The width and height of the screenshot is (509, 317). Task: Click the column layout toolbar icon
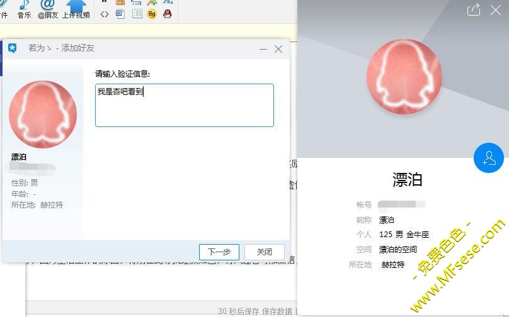click(136, 14)
